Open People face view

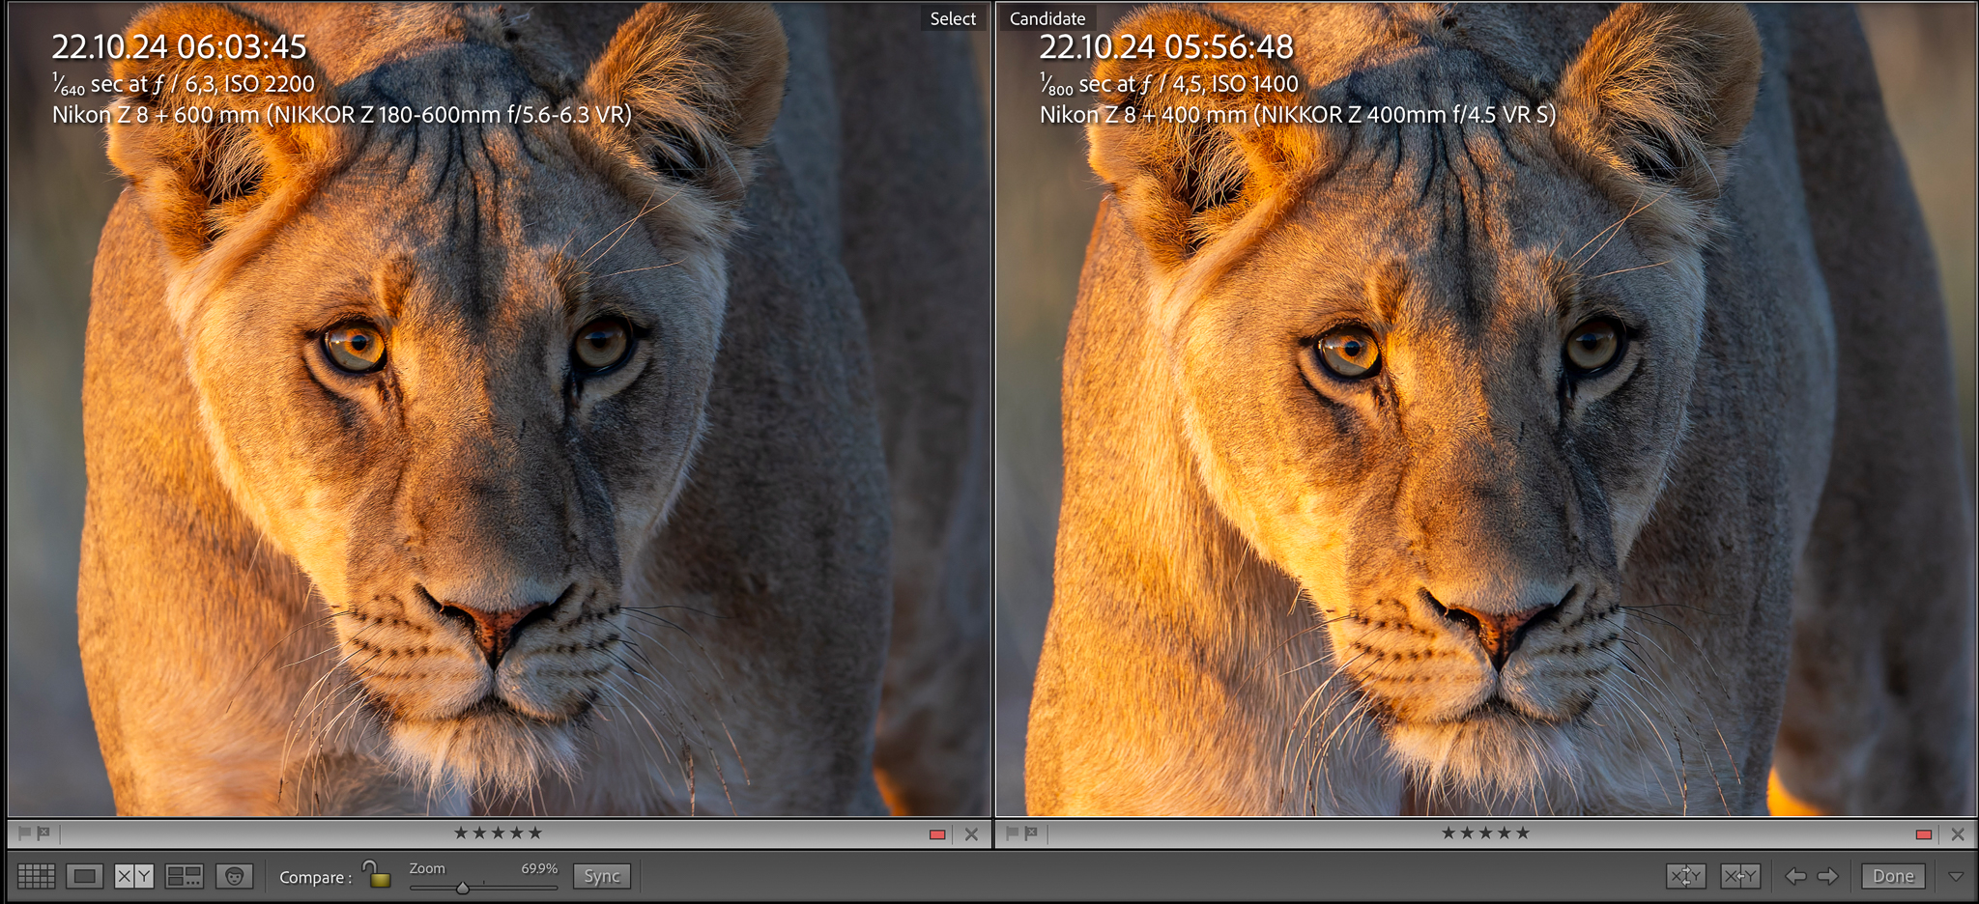point(234,876)
